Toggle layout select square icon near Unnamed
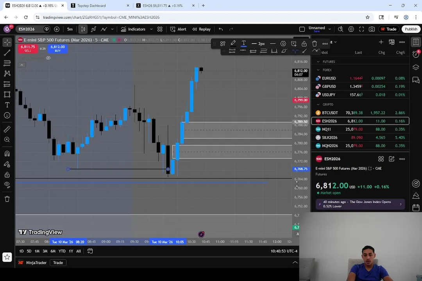 point(302,29)
